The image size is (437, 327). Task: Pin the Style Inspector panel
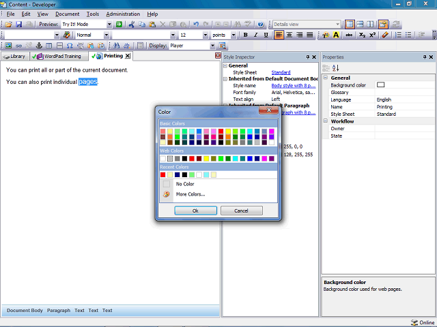tap(308, 57)
